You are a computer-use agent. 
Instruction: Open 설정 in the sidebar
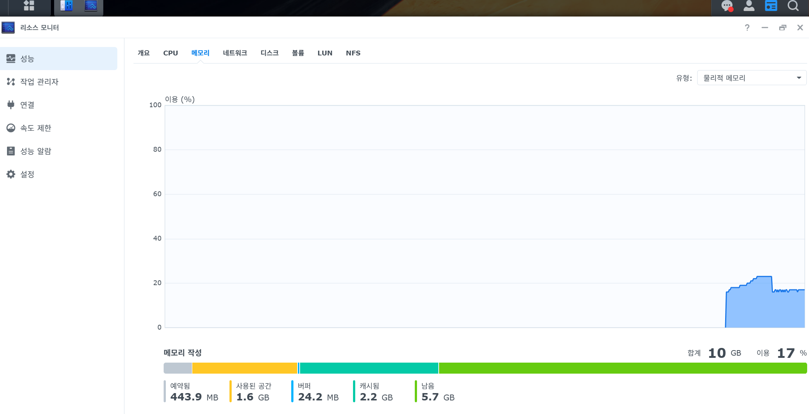pyautogui.click(x=59, y=174)
